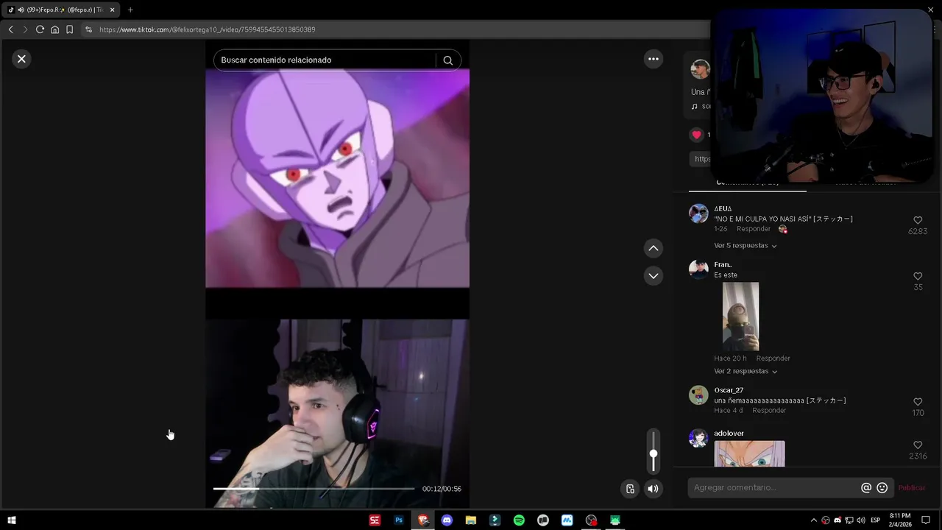Open Brave browser in taskbar
Viewport: 942px width, 530px height.
422,520
